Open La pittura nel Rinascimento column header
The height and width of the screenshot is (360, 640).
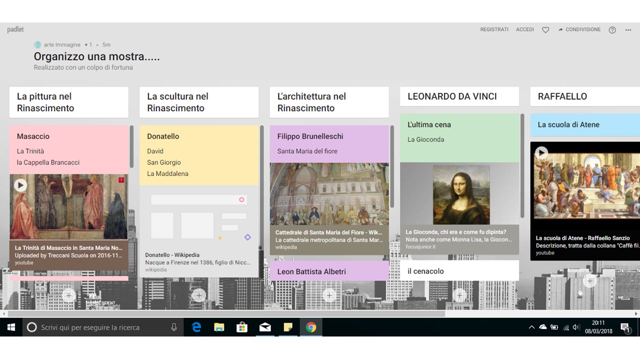(68, 102)
